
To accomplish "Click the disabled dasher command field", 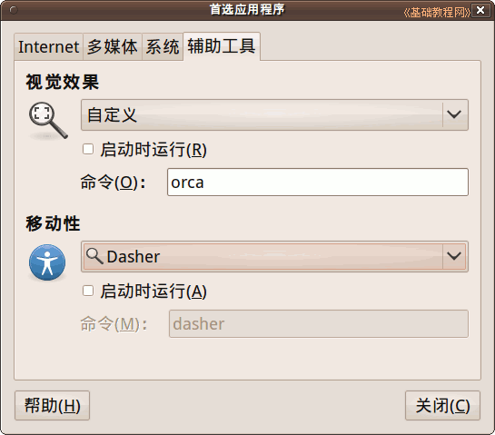I will click(319, 323).
